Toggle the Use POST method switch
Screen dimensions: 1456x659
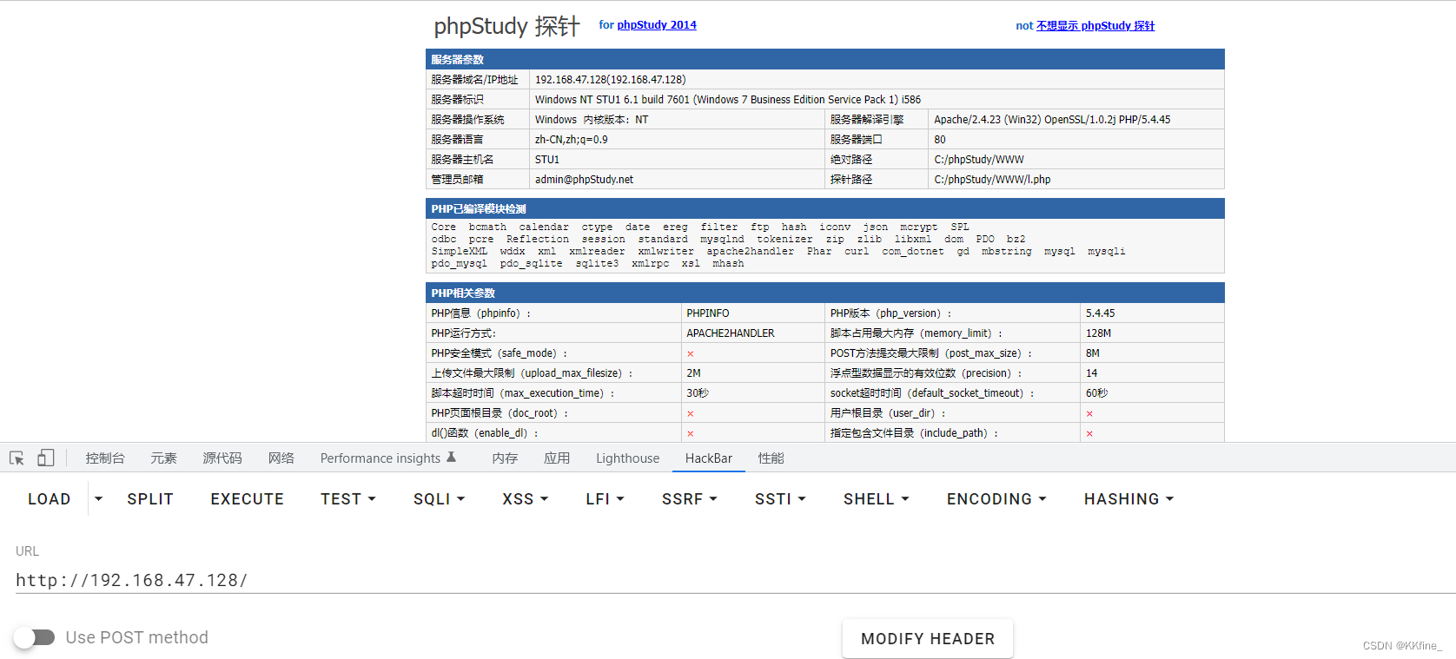click(35, 637)
